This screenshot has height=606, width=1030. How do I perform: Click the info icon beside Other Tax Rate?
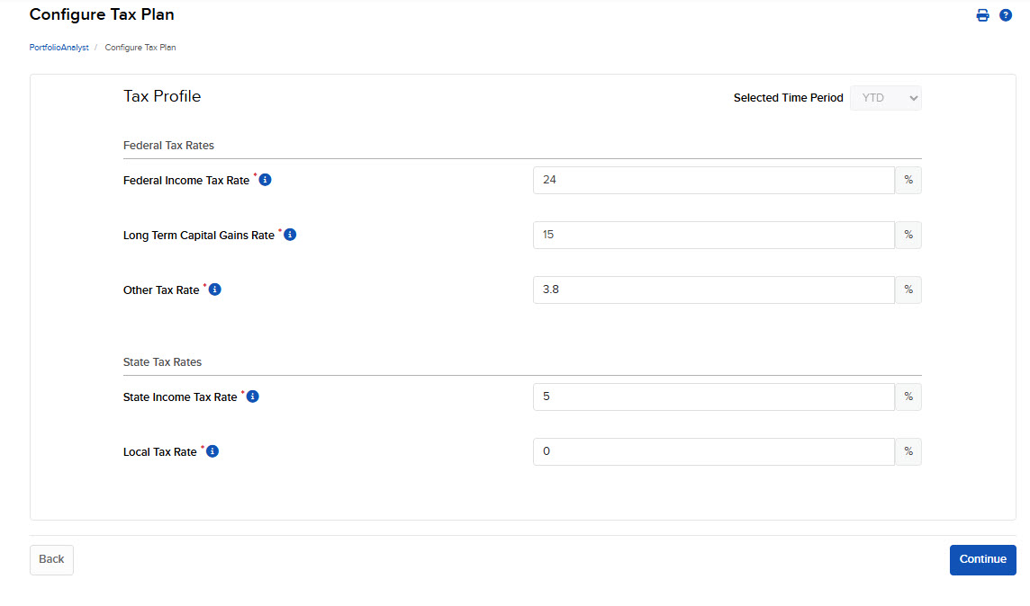(x=214, y=290)
